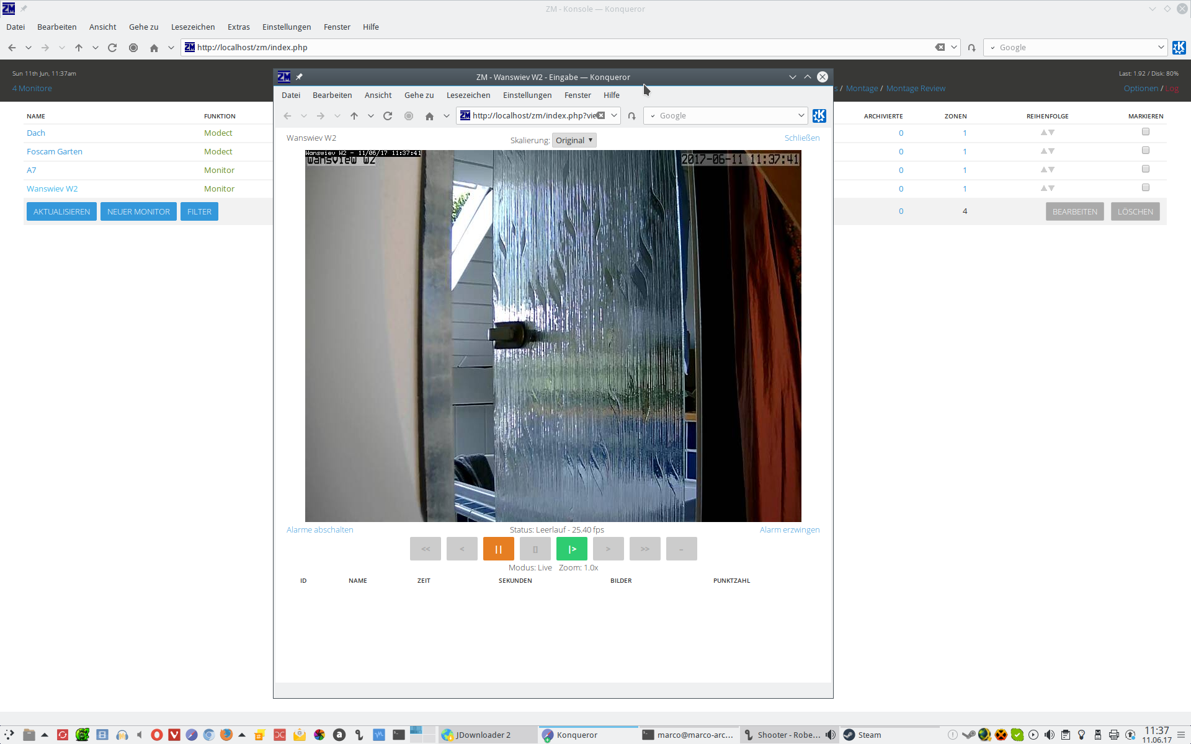Click the Alarm erzwingen link
This screenshot has width=1191, height=744.
[789, 529]
